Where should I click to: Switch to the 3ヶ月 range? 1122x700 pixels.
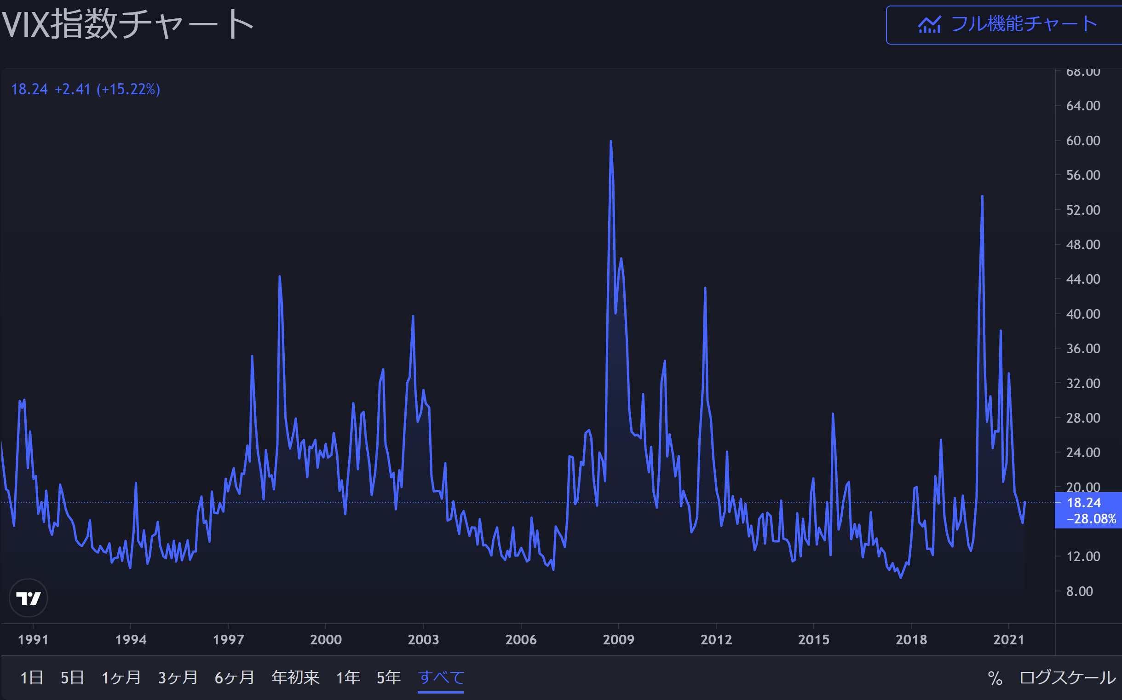coord(178,678)
